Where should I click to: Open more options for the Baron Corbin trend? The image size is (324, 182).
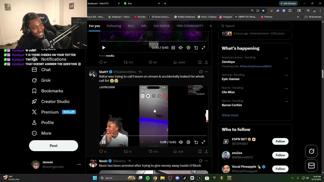click(x=286, y=102)
